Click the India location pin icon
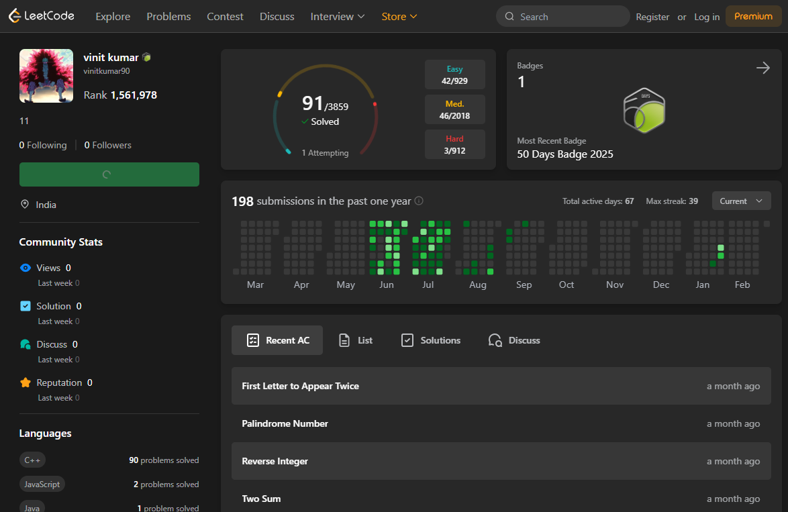 pyautogui.click(x=26, y=205)
